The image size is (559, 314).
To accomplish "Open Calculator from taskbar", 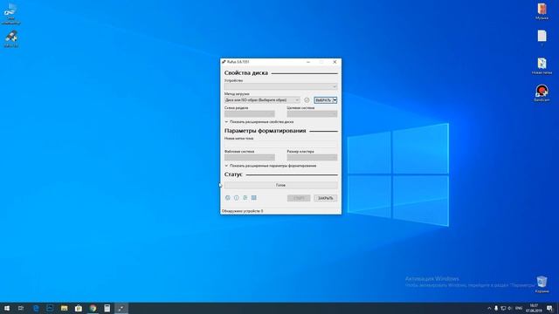I will (107, 308).
